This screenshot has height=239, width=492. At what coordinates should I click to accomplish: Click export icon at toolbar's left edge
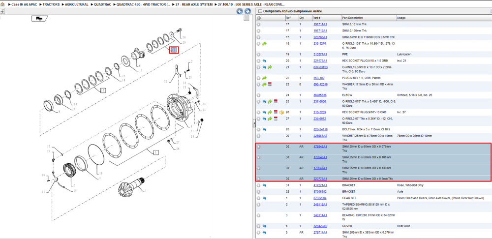2,11
